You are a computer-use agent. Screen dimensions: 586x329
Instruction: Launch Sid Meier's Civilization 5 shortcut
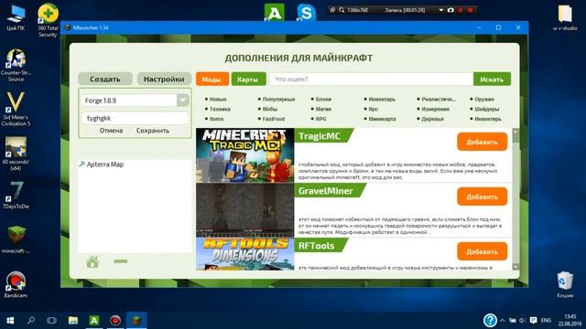[16, 109]
